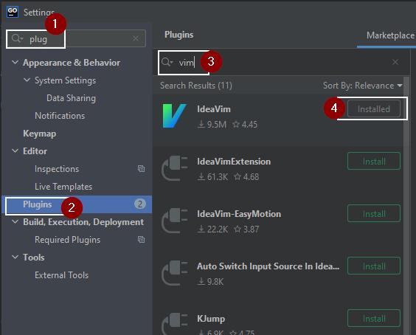The height and width of the screenshot is (335, 416).
Task: Select Data Sharing in settings tree
Action: coord(71,98)
